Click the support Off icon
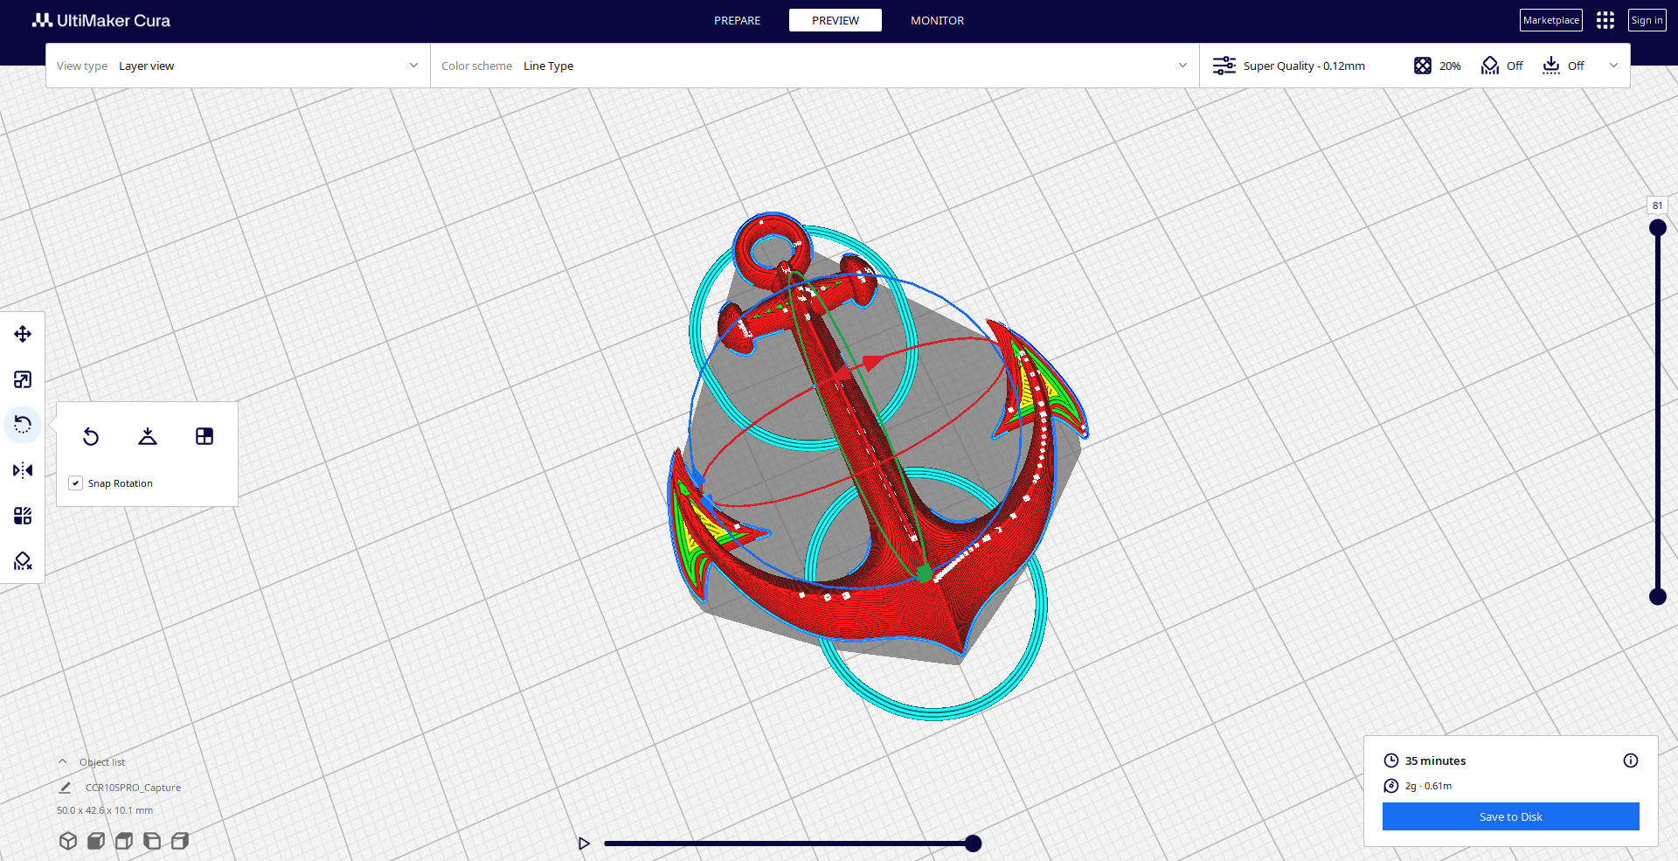Screen dimensions: 1678x861 1490,66
